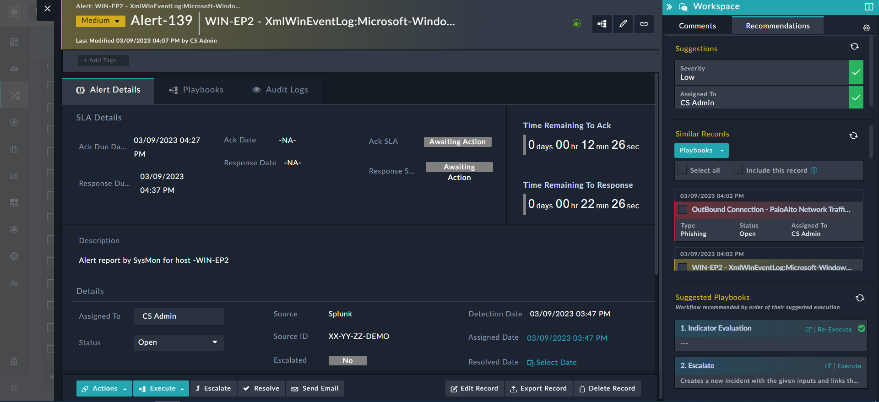Click the Response SLA Awaiting Action badge
The height and width of the screenshot is (402, 879).
coord(459,172)
